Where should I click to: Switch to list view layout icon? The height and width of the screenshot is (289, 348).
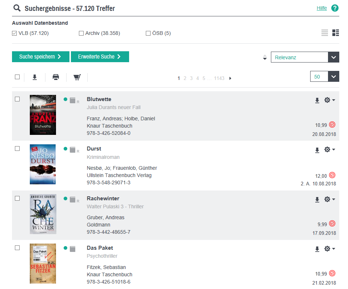pos(325,33)
